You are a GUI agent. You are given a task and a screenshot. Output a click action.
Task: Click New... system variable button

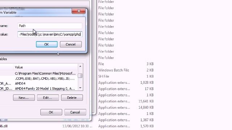[x=24, y=98]
